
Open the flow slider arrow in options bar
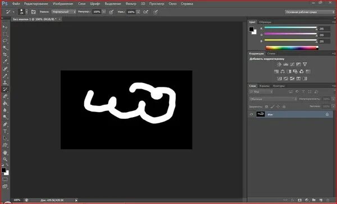click(x=138, y=12)
